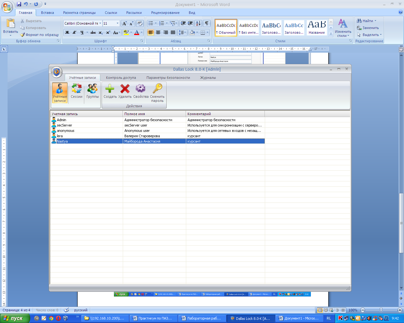Viewport: 404px width, 323px height.
Task: Switch to Лабораторная раб taskbar button
Action: click(x=202, y=318)
